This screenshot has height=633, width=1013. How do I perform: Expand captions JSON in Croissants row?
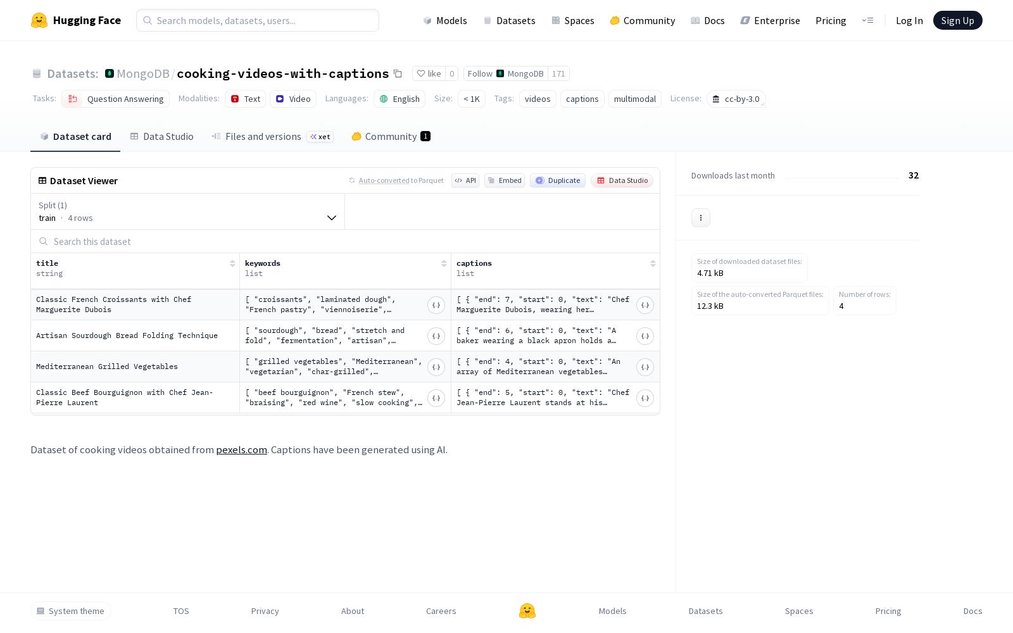[x=645, y=305]
